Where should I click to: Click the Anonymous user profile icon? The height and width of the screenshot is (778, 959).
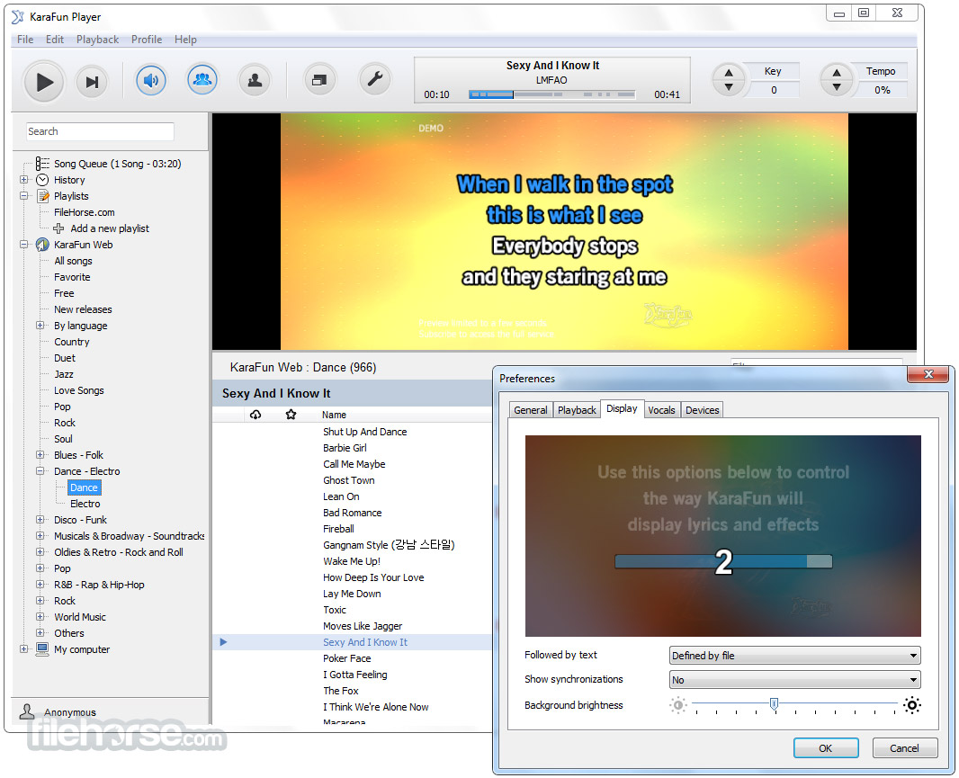[x=27, y=711]
